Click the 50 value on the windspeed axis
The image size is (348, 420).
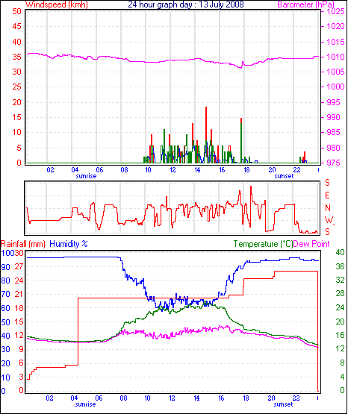pyautogui.click(x=16, y=11)
